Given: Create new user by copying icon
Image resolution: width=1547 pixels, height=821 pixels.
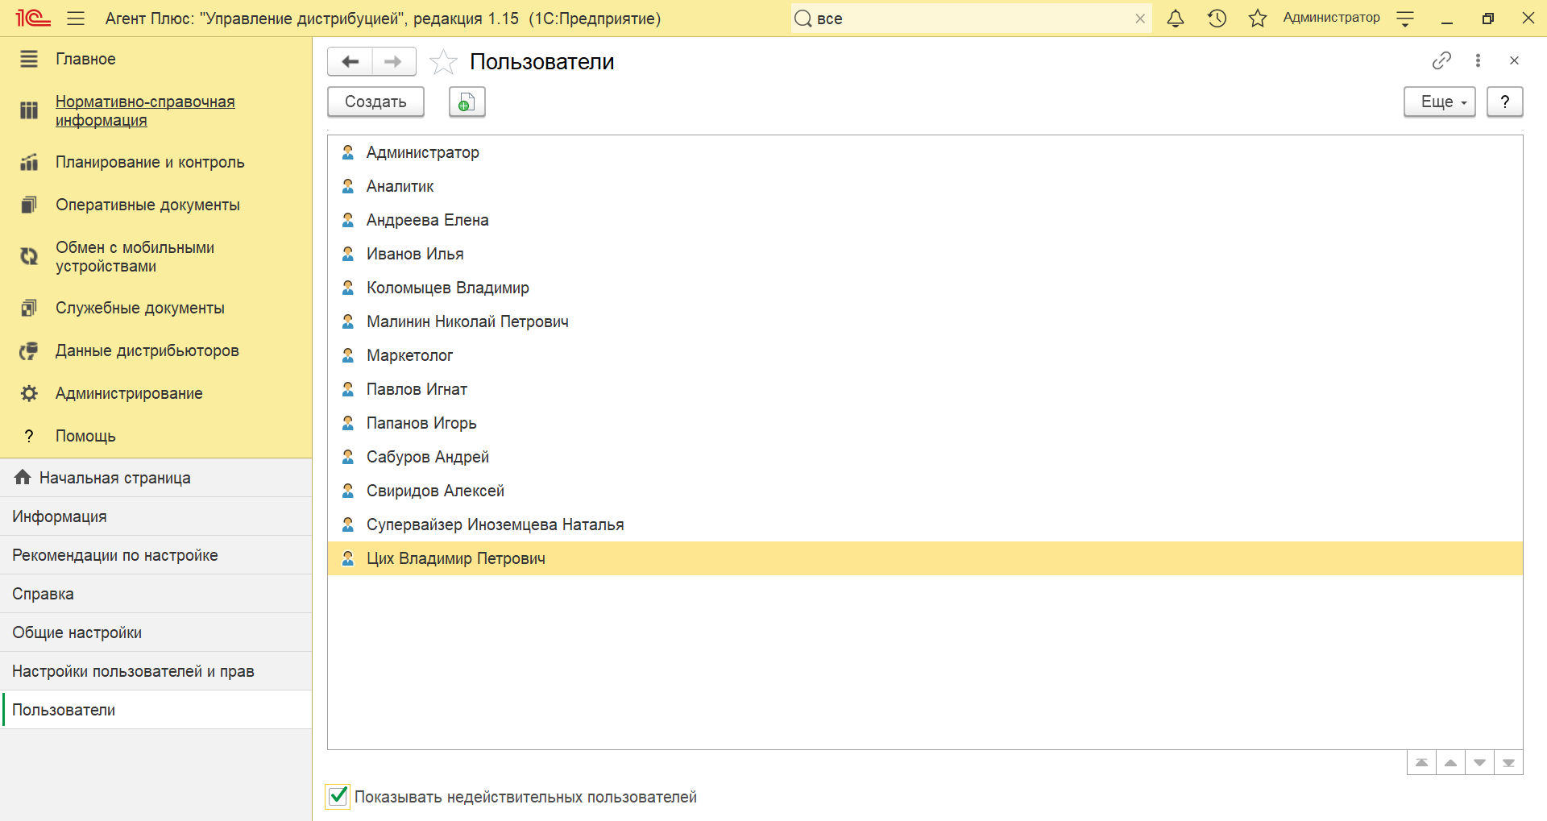Looking at the screenshot, I should click(467, 102).
